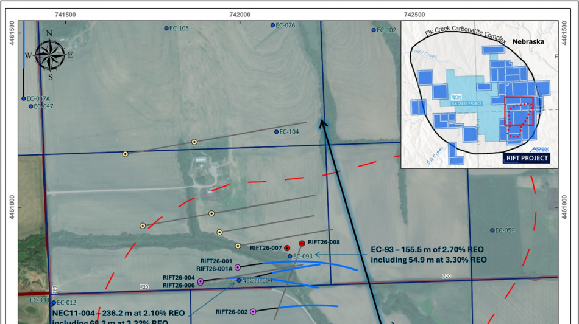Select the EC-047A marker on left edge
The width and height of the screenshot is (579, 324).
[24, 98]
